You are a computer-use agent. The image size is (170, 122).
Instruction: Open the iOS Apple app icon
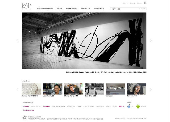[x=129, y=106]
